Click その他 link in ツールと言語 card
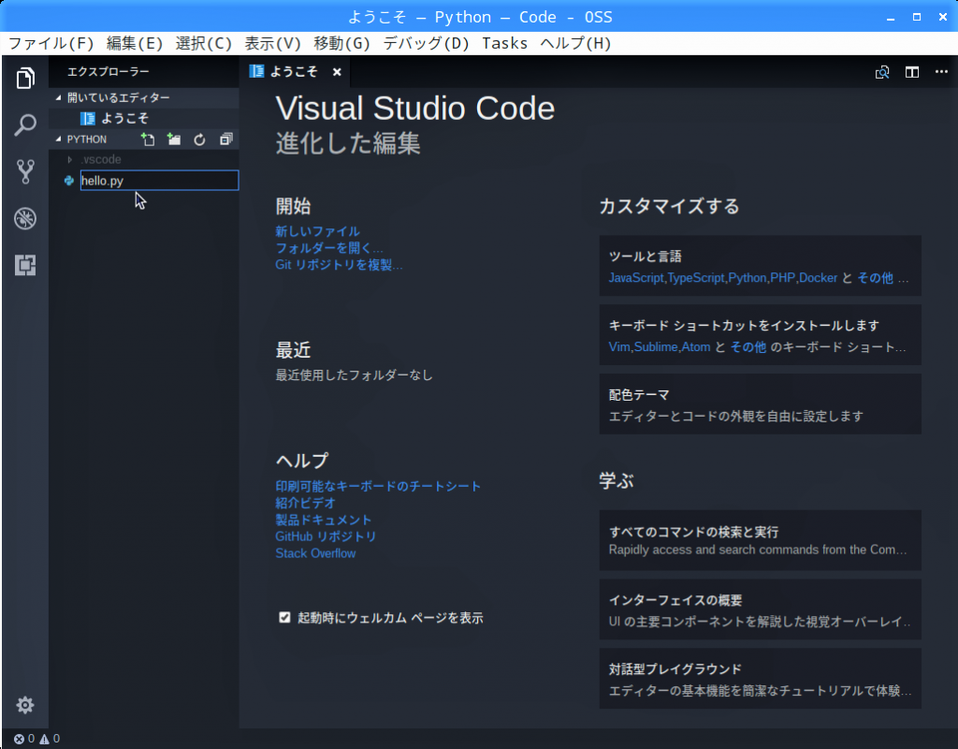 click(x=876, y=278)
